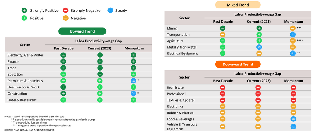The width and height of the screenshot is (319, 136).
Task: Click Metal & Non-Metal Current steady icon
Action: pos(259,47)
